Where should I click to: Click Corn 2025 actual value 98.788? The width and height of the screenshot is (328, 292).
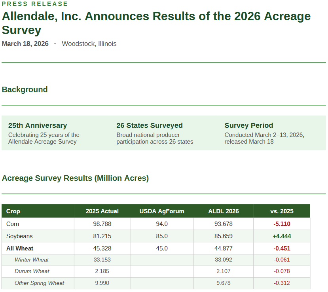[102, 224]
